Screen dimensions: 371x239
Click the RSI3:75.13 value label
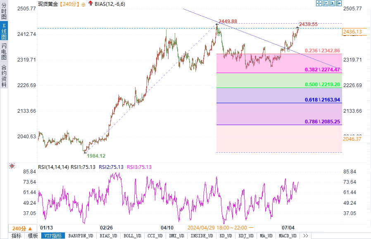click(139, 167)
